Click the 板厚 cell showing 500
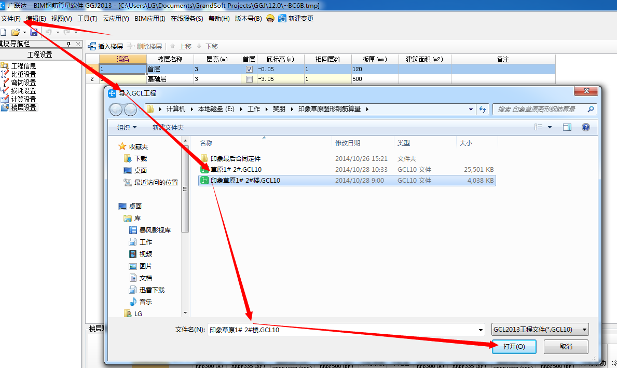The width and height of the screenshot is (617, 368). (x=375, y=79)
